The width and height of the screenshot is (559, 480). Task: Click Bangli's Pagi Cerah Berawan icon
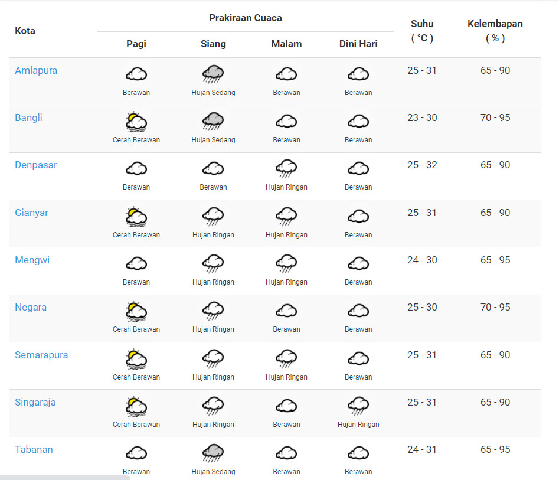click(x=136, y=122)
